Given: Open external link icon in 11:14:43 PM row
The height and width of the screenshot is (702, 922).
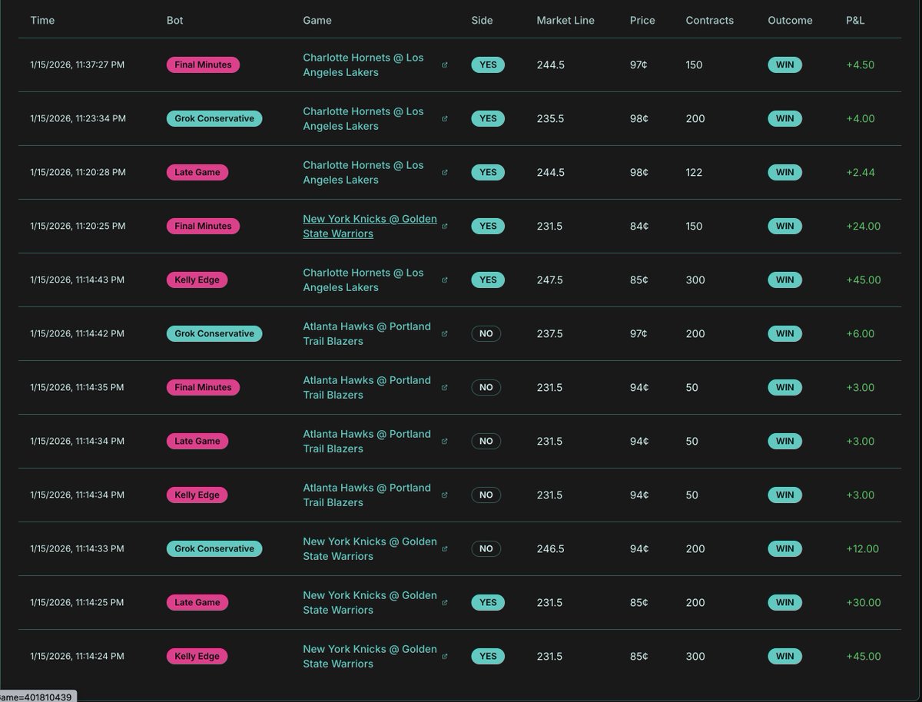Looking at the screenshot, I should [445, 280].
